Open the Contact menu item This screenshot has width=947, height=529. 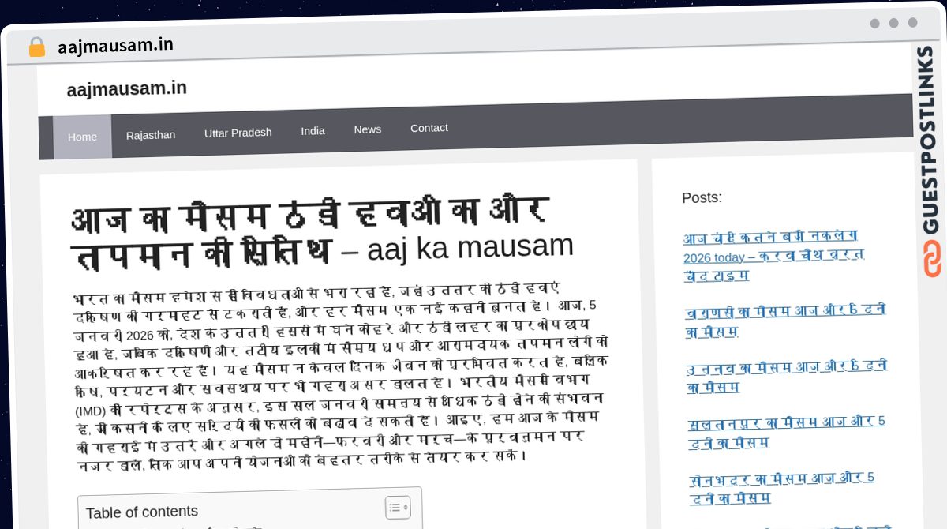[x=429, y=127]
